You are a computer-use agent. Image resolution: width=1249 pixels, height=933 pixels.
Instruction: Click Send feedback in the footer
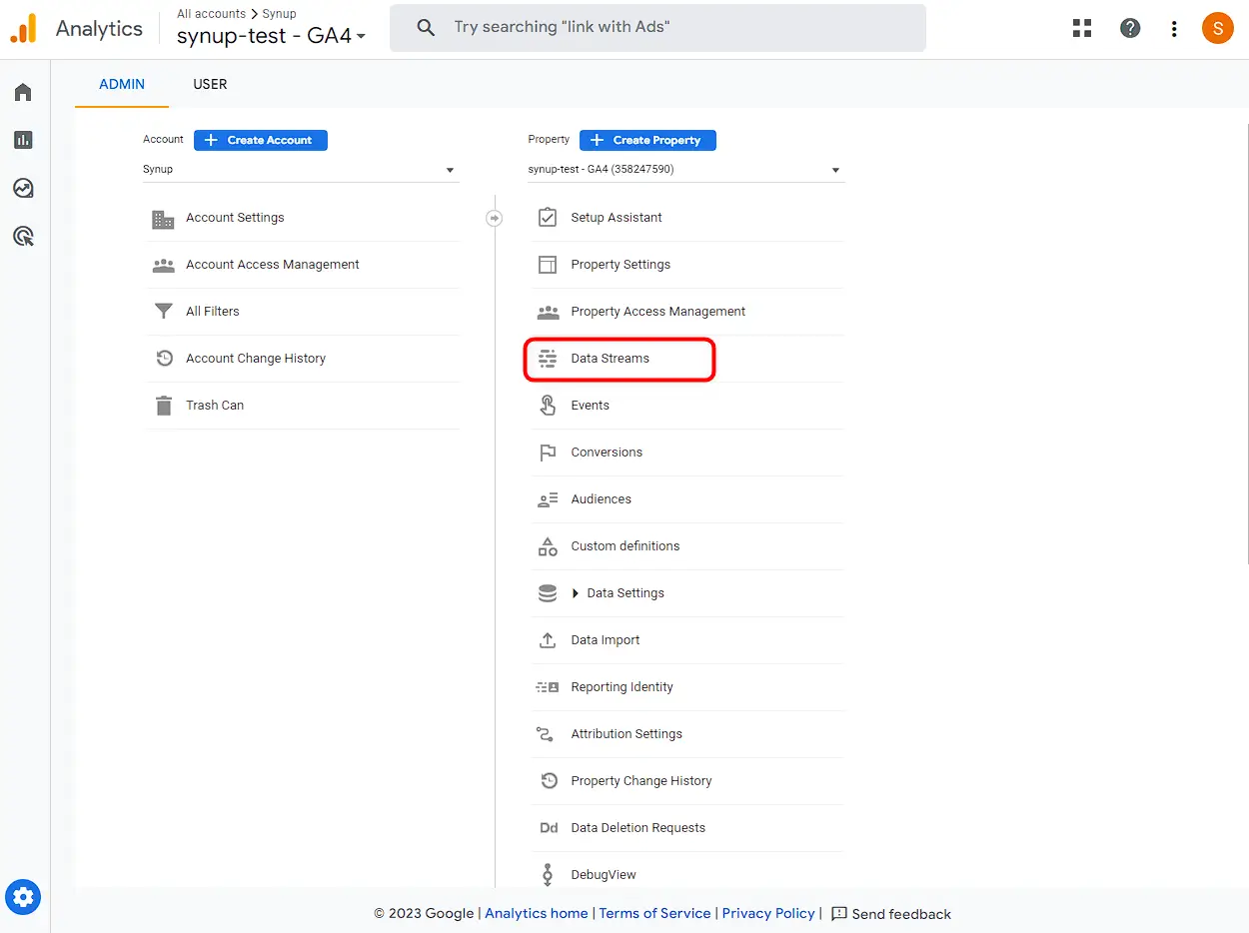click(x=890, y=913)
